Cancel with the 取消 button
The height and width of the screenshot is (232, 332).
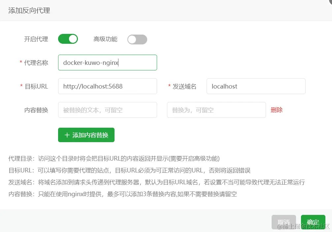(284, 222)
